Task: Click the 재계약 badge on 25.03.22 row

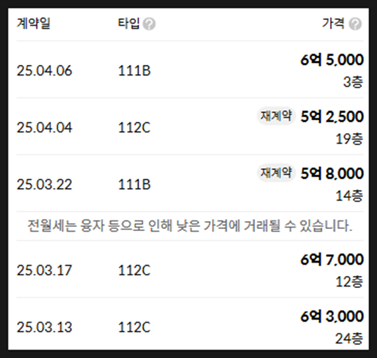Action: click(x=276, y=173)
